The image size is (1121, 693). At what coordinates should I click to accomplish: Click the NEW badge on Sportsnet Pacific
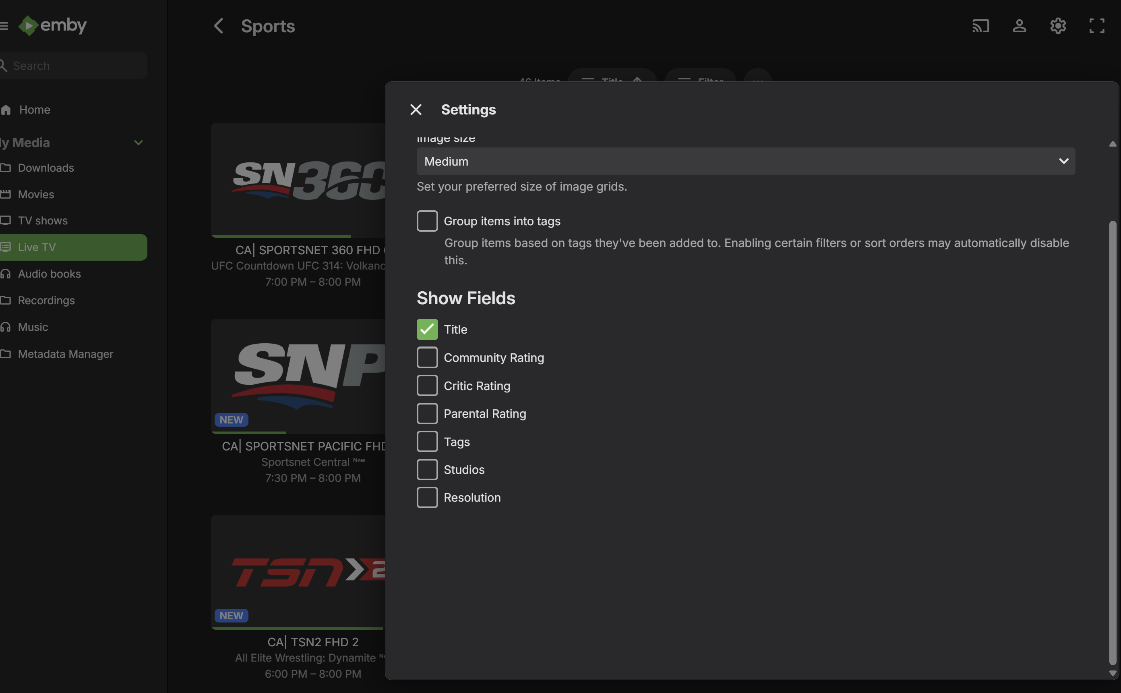coord(231,420)
